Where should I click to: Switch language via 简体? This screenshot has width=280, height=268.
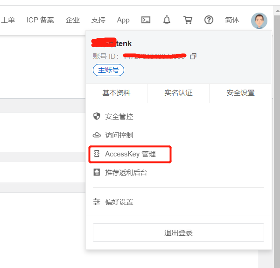point(232,20)
